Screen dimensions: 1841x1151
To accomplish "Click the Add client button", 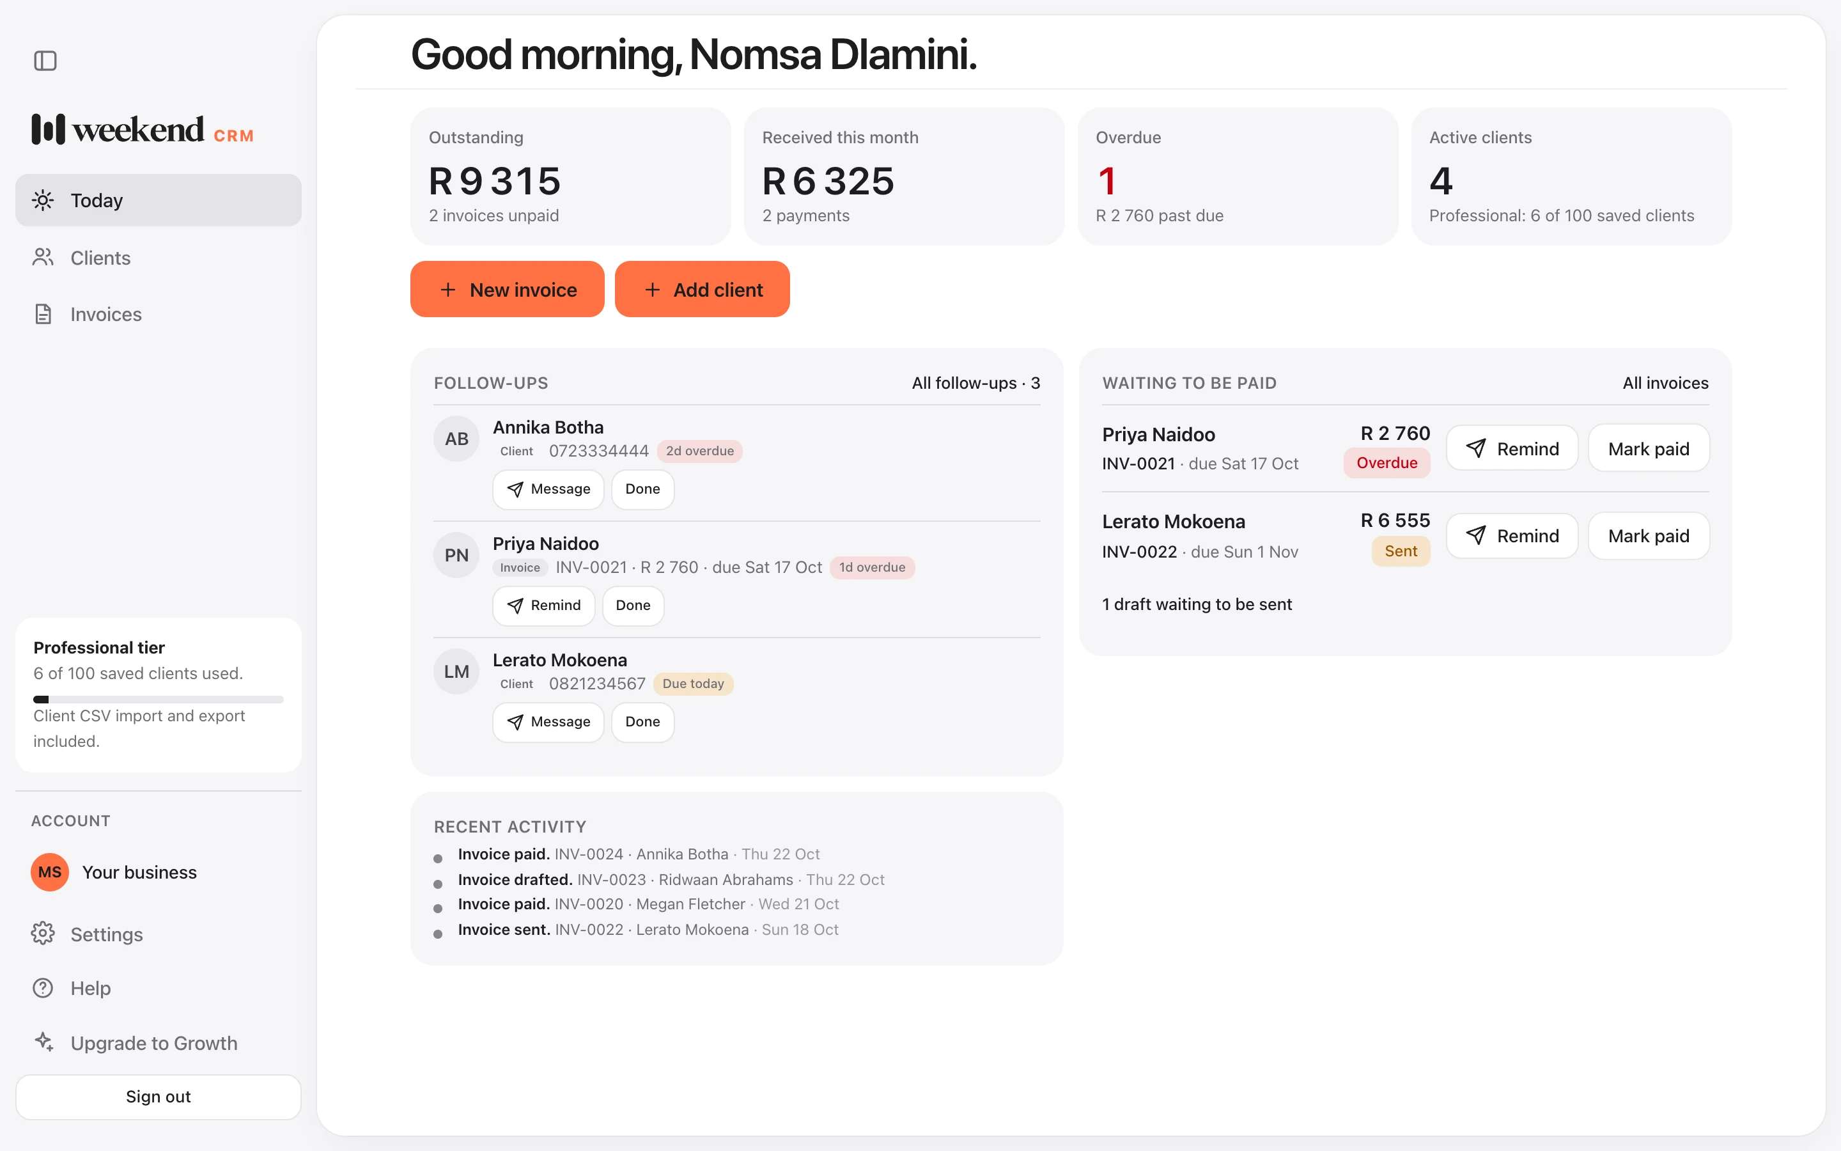I will (x=702, y=289).
